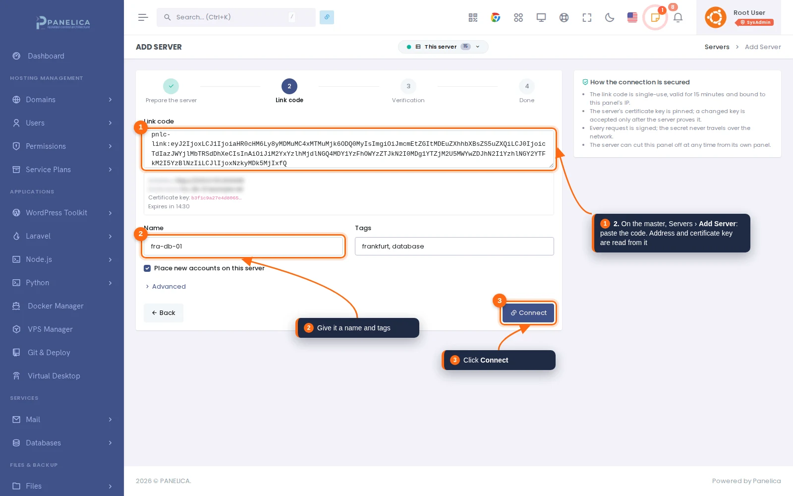793x496 pixels.
Task: Click the Back button
Action: click(x=164, y=313)
